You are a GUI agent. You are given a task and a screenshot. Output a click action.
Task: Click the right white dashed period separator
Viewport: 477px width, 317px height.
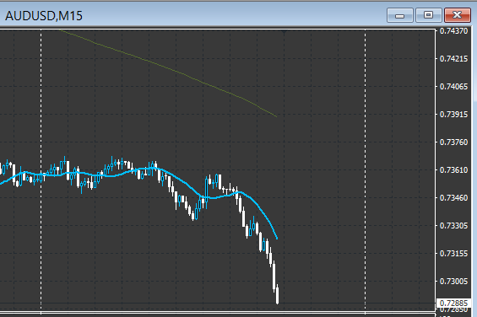point(365,170)
